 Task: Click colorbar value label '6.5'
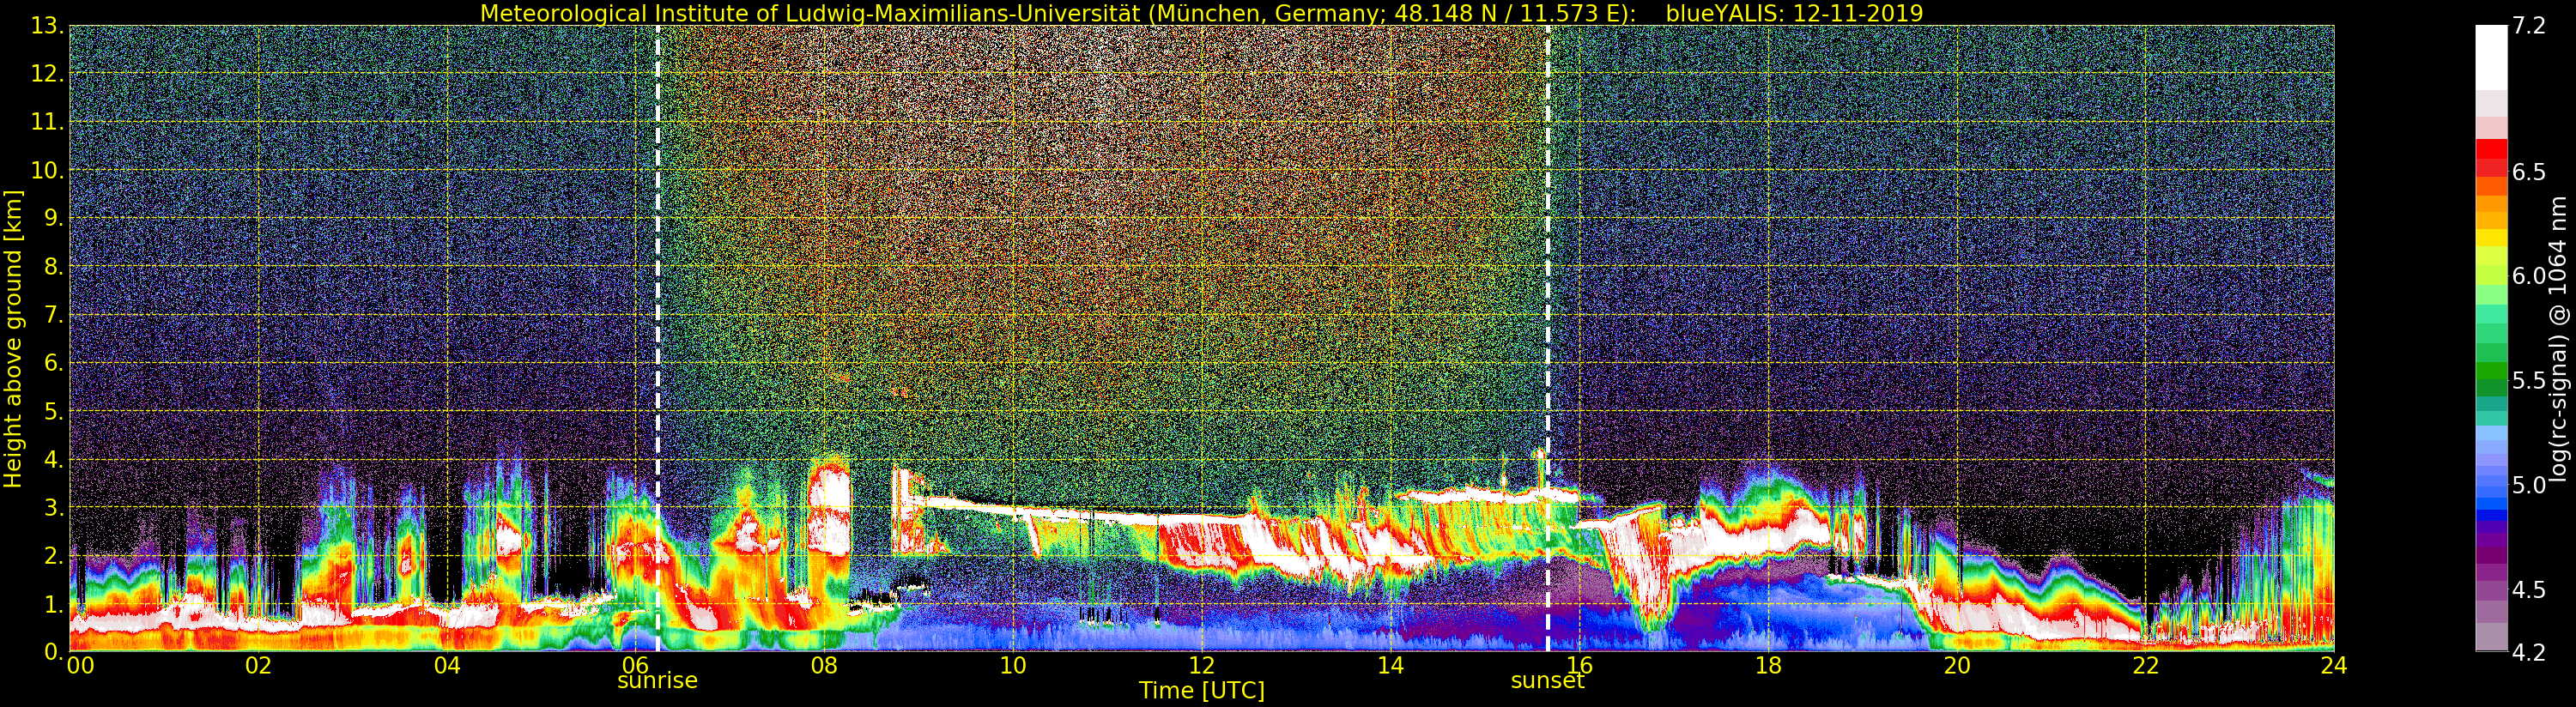(2529, 172)
